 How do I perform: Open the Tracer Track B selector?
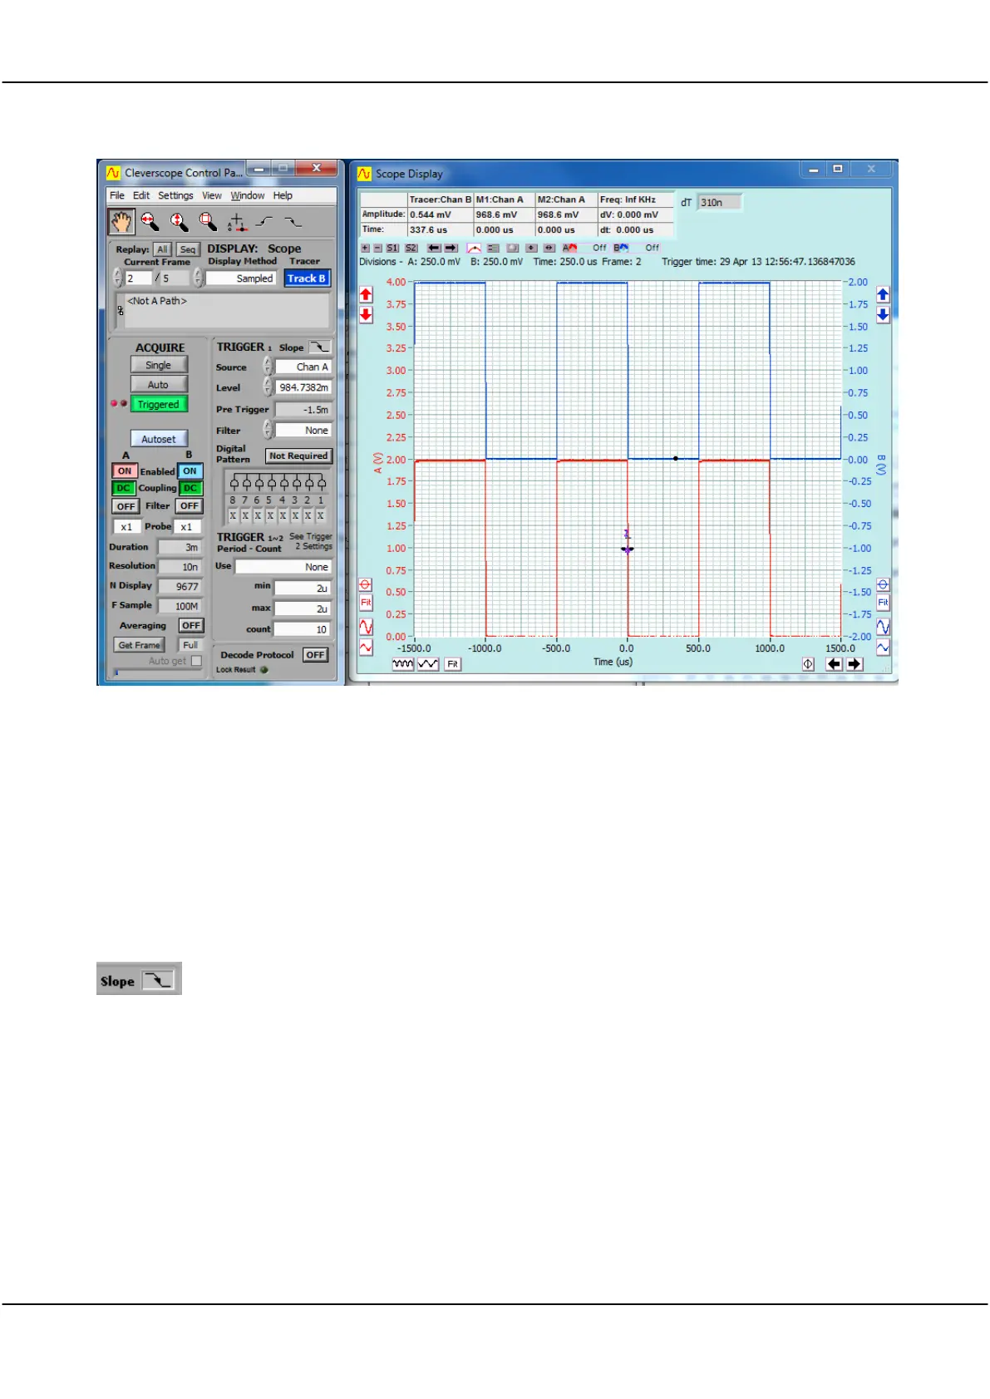click(307, 278)
